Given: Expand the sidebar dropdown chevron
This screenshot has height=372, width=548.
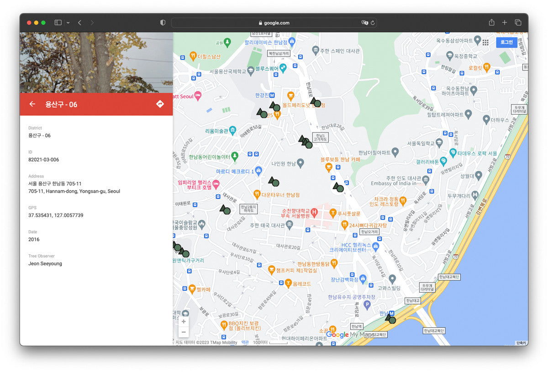Looking at the screenshot, I should (68, 22).
